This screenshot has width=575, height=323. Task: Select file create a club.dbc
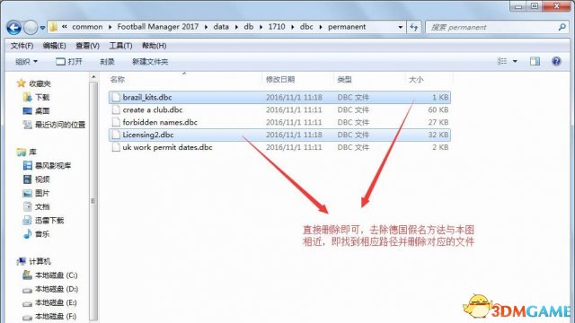[x=279, y=109]
